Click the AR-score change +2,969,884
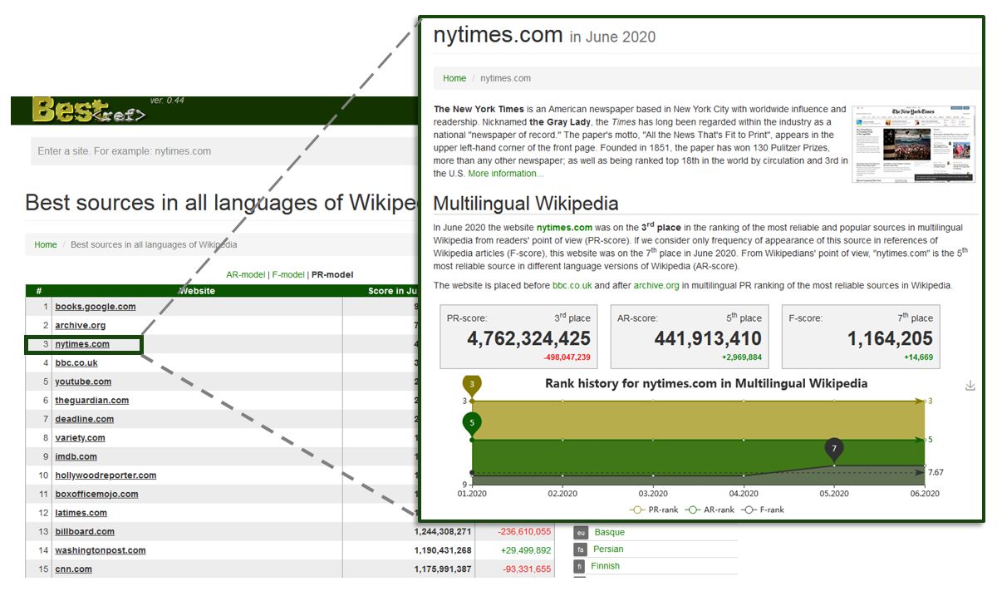The image size is (997, 591). coord(740,357)
